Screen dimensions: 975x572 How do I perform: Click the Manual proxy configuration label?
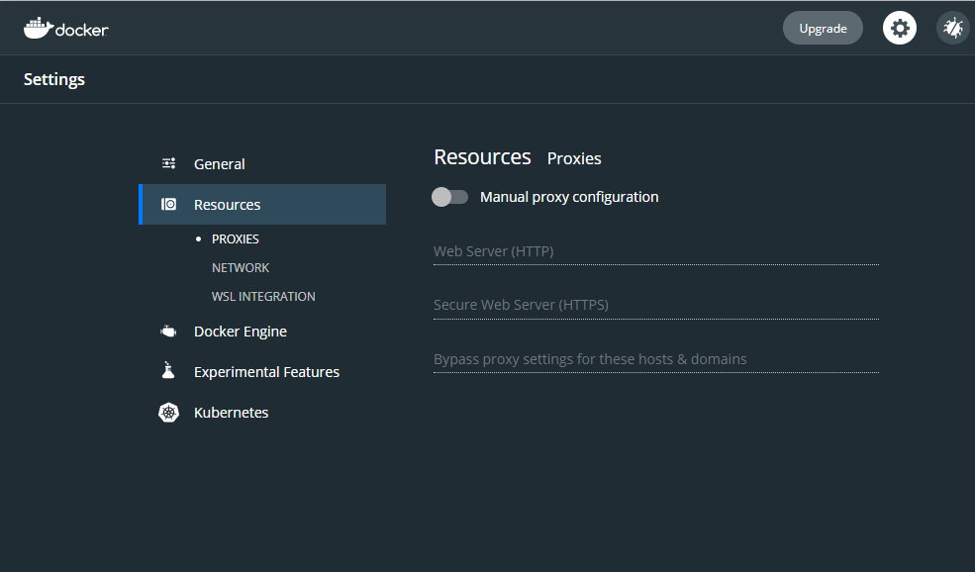(x=569, y=197)
